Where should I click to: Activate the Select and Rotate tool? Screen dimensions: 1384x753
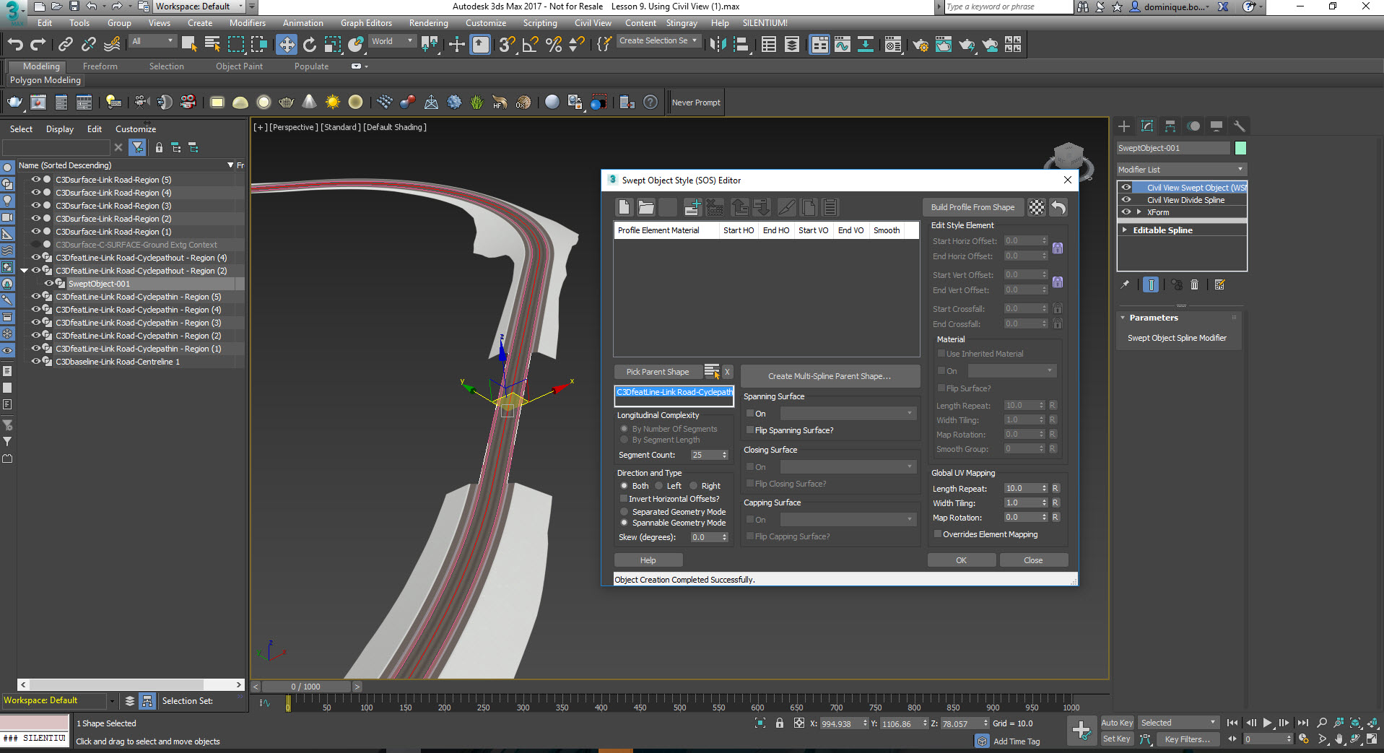tap(310, 44)
